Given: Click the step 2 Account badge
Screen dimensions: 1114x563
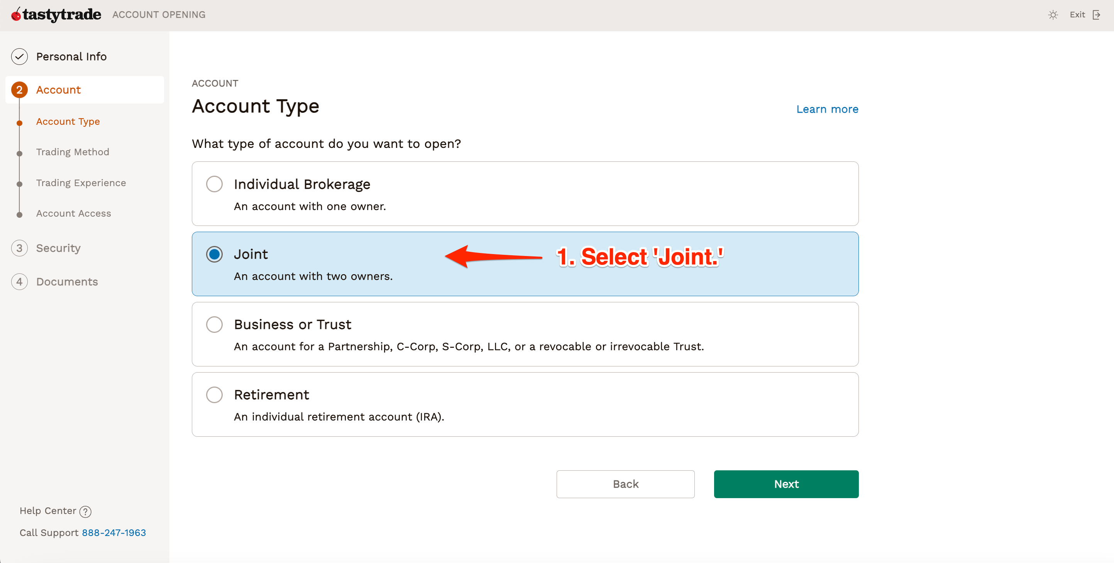Looking at the screenshot, I should [x=19, y=90].
